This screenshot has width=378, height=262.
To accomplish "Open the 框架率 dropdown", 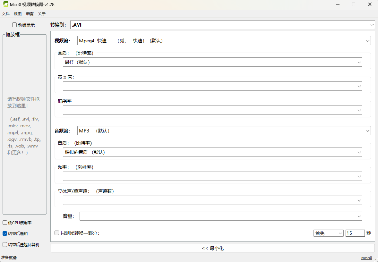I will (212, 110).
